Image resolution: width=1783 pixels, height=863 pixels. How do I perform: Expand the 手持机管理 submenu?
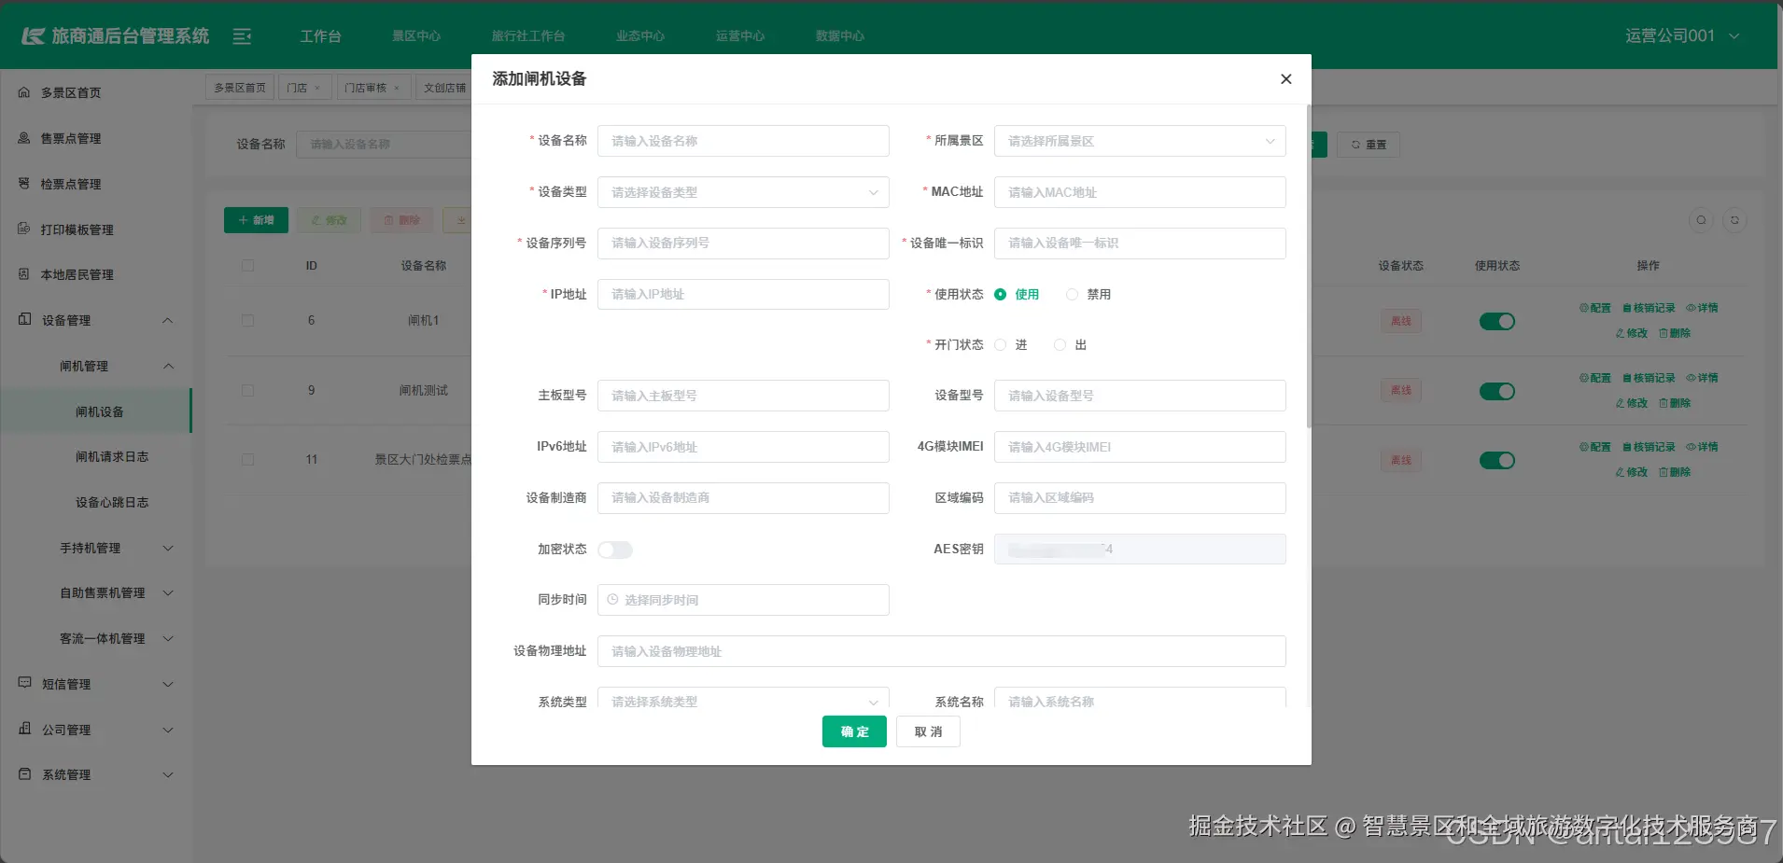pos(168,548)
